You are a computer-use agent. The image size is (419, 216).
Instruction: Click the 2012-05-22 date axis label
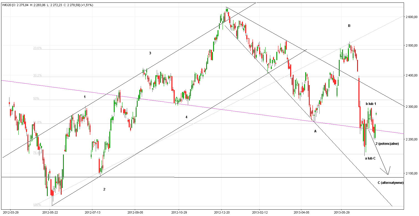coord(50,212)
